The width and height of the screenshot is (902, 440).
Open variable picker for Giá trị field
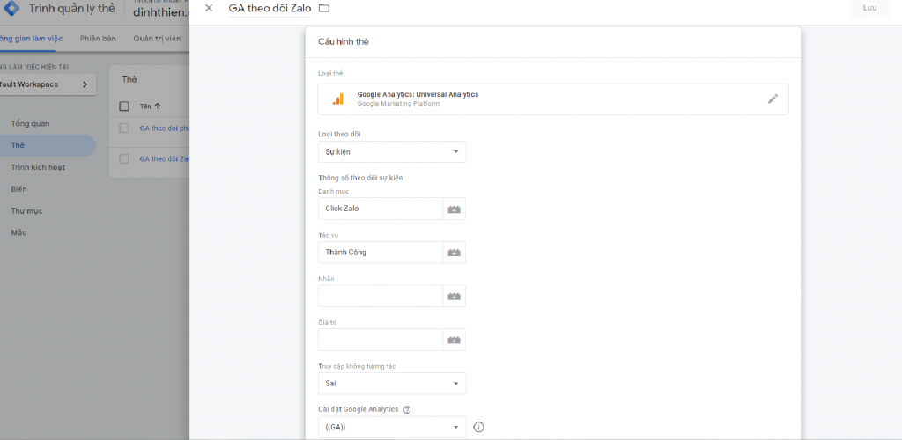click(x=454, y=340)
